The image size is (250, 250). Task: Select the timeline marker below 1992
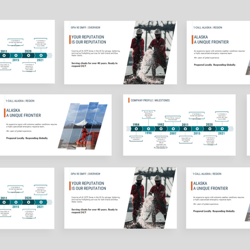pyautogui.click(x=161, y=129)
